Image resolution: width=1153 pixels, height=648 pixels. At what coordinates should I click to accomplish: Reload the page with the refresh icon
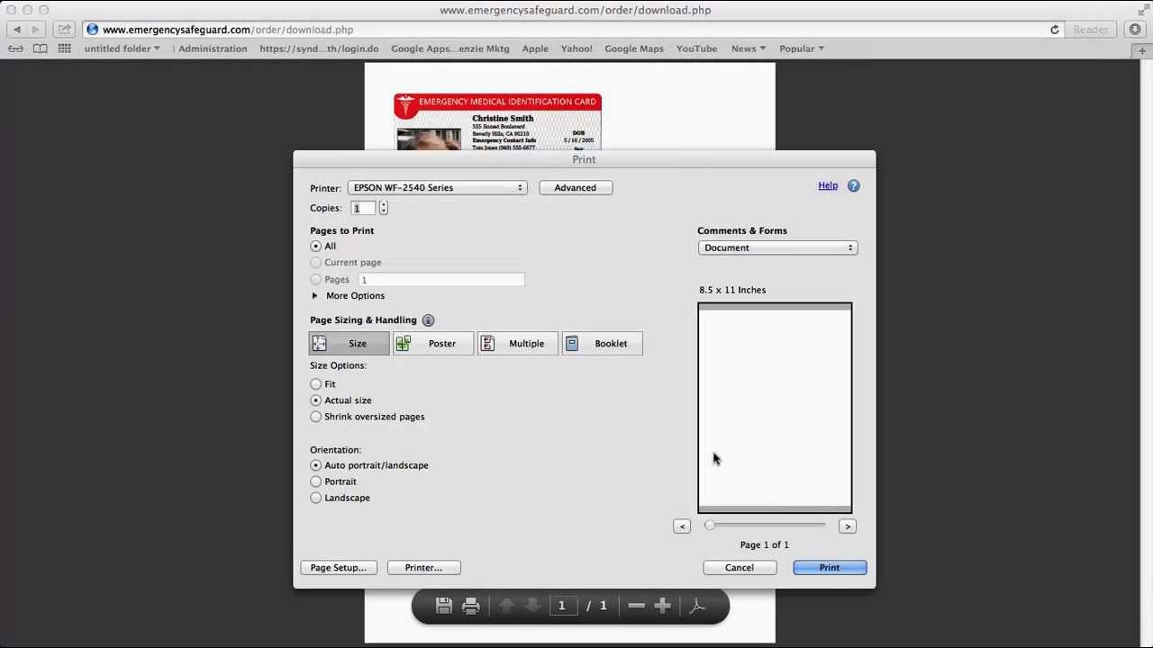[1054, 30]
